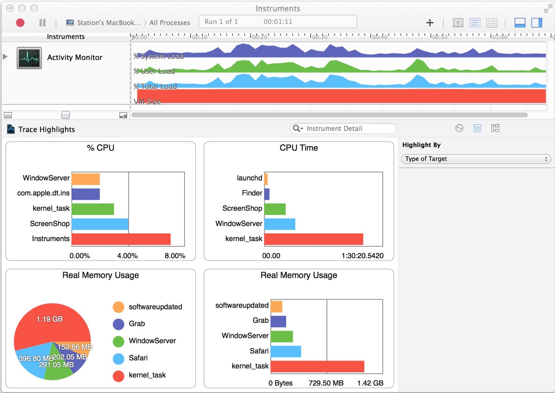Click the Run 1 of 1 display
This screenshot has width=555, height=393.
[278, 22]
